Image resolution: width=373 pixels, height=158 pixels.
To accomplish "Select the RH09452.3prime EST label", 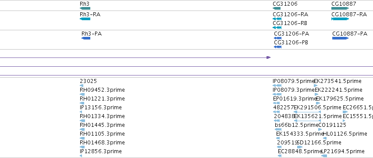I will pos(102,90).
